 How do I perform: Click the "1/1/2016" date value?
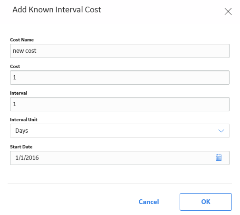[x=27, y=158]
